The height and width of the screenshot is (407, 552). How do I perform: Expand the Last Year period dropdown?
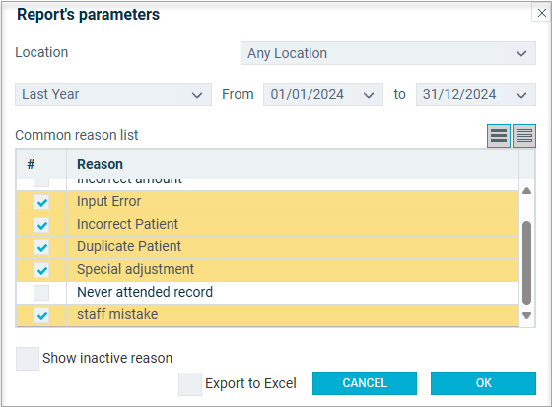click(x=113, y=95)
